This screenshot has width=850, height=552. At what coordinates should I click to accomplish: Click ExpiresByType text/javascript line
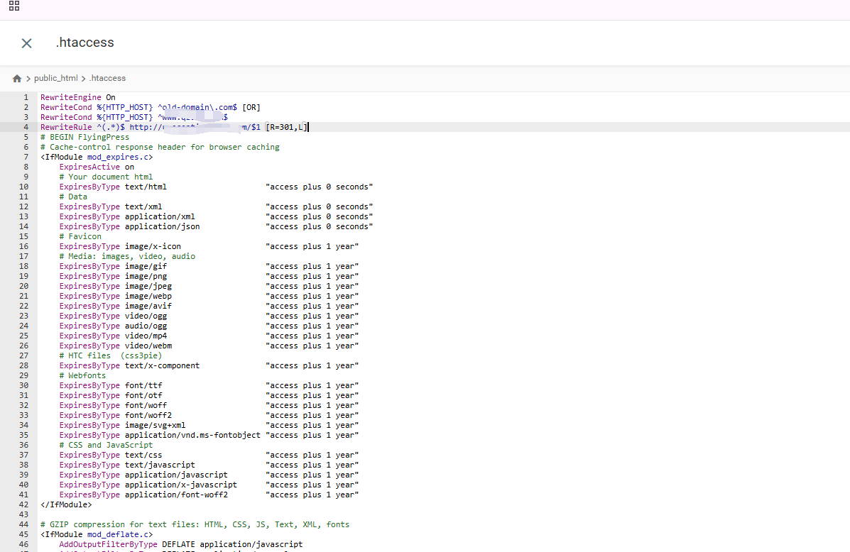coord(209,465)
